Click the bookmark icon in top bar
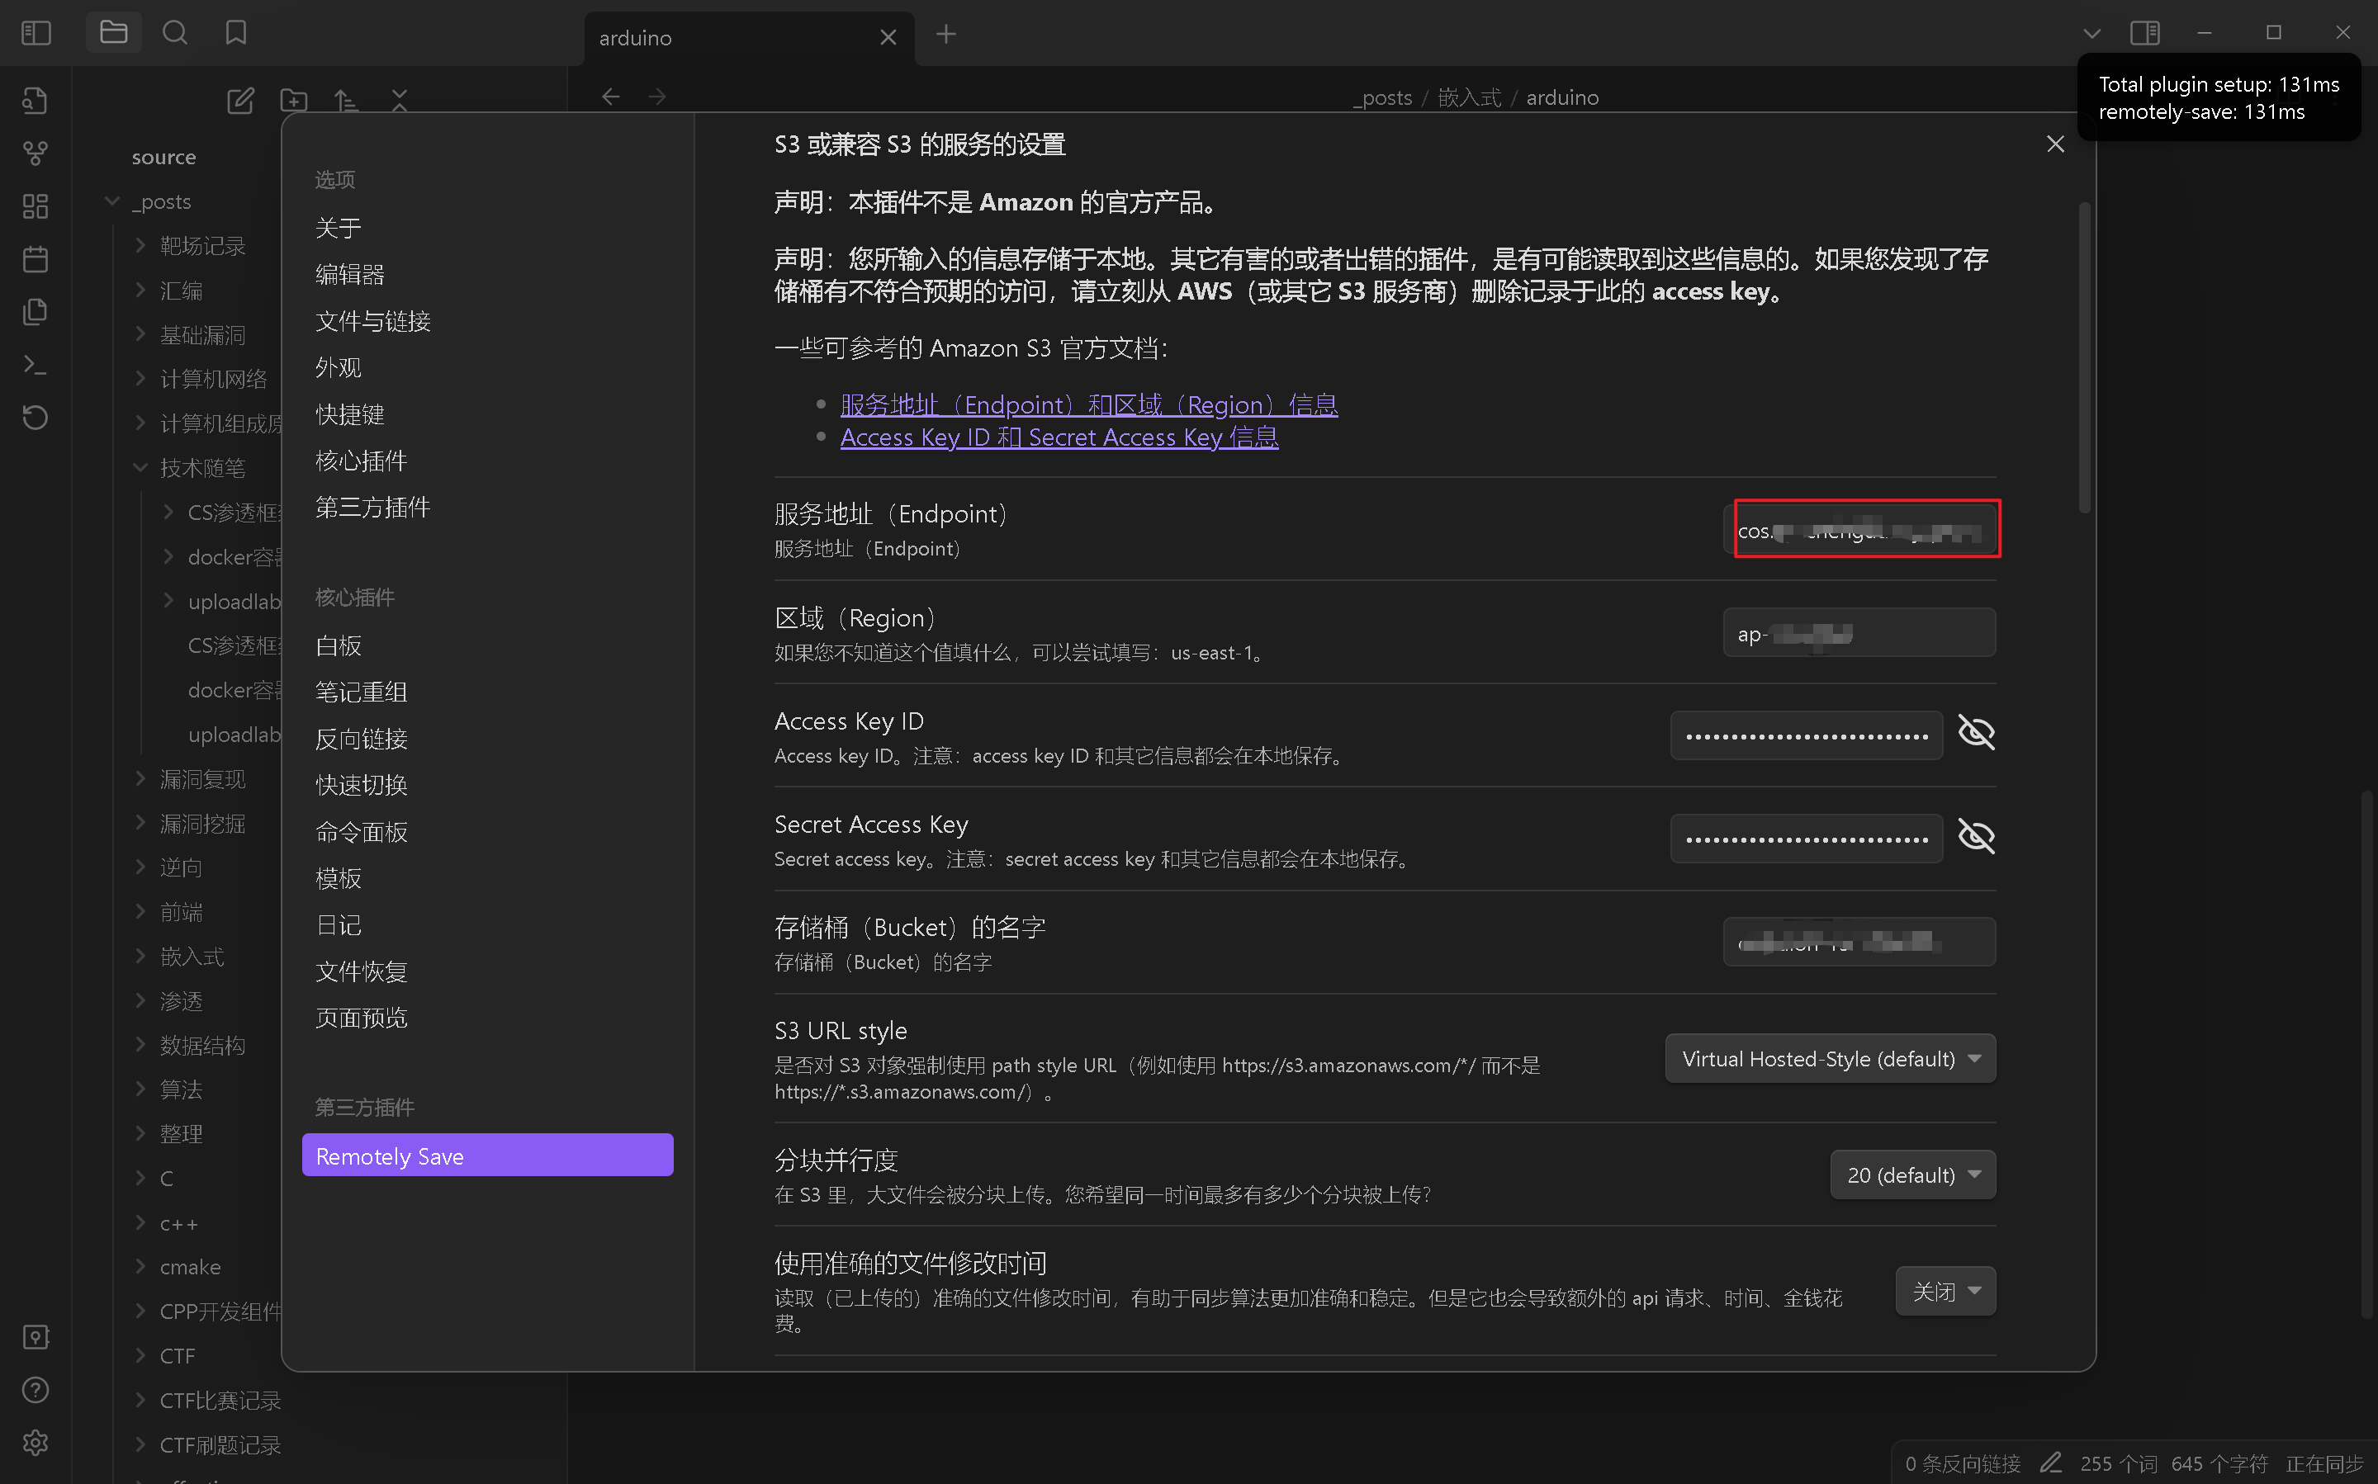The height and width of the screenshot is (1484, 2378). (235, 33)
